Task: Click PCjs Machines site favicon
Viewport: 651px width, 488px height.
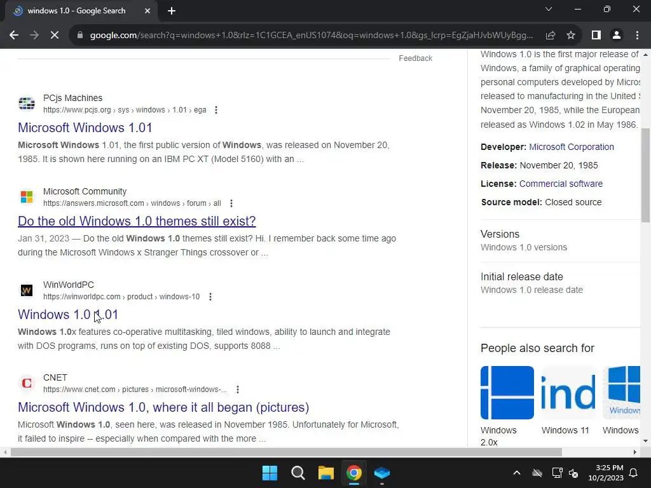Action: 27,104
